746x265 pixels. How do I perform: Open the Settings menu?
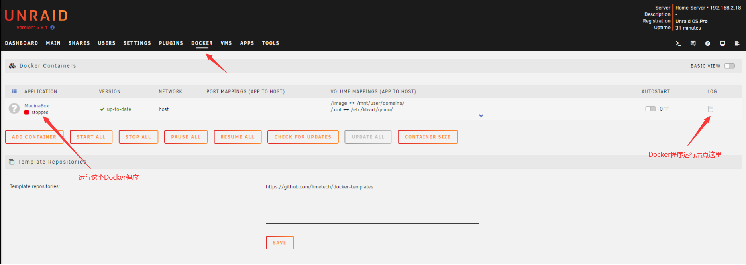point(137,43)
